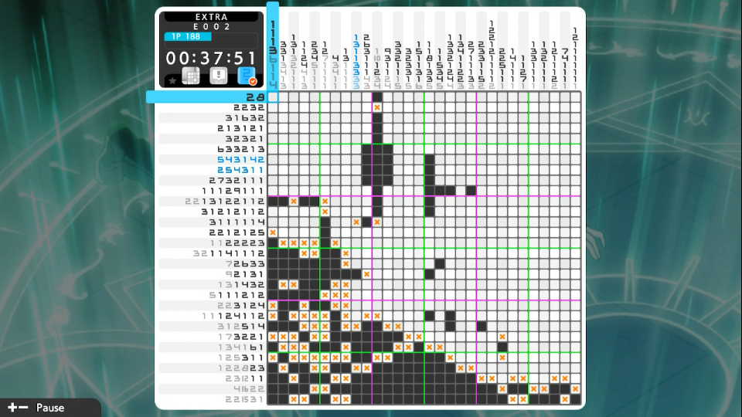The image size is (742, 417).
Task: Click row clue 2 2 3 2
Action: point(249,107)
